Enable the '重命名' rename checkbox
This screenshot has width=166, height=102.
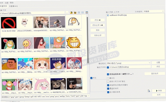[x=108, y=78]
